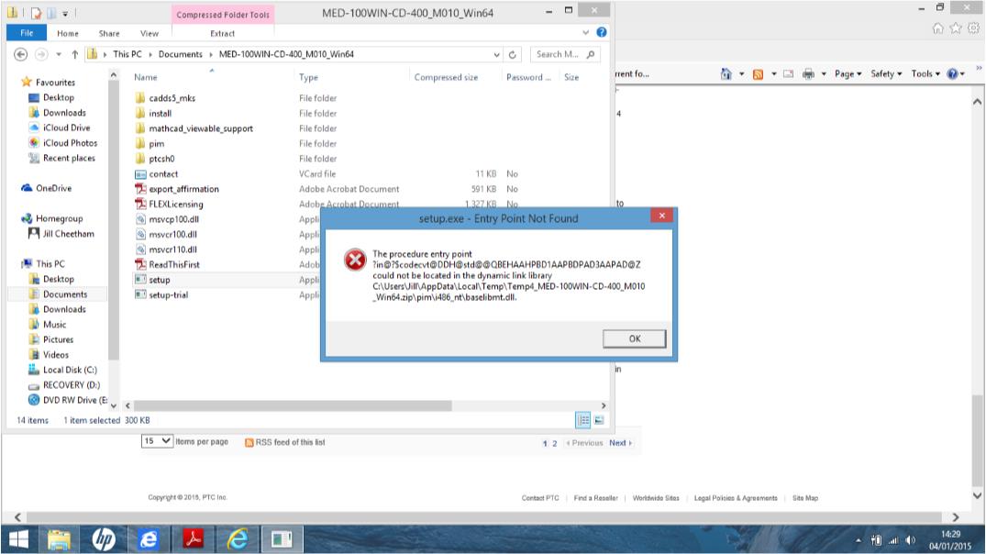
Task: Open the Internet Explorer Home icon
Action: (726, 74)
